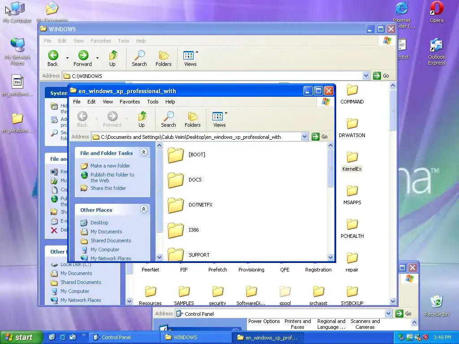The image size is (459, 344).
Task: Collapse the File and Folder Tasks panel
Action: tap(144, 152)
